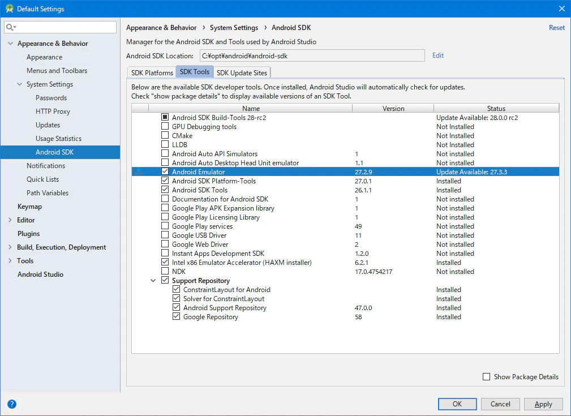Select Android Auto Desktop Head Unit emulator row
Screen dimensions: 571x416
[x=345, y=162]
